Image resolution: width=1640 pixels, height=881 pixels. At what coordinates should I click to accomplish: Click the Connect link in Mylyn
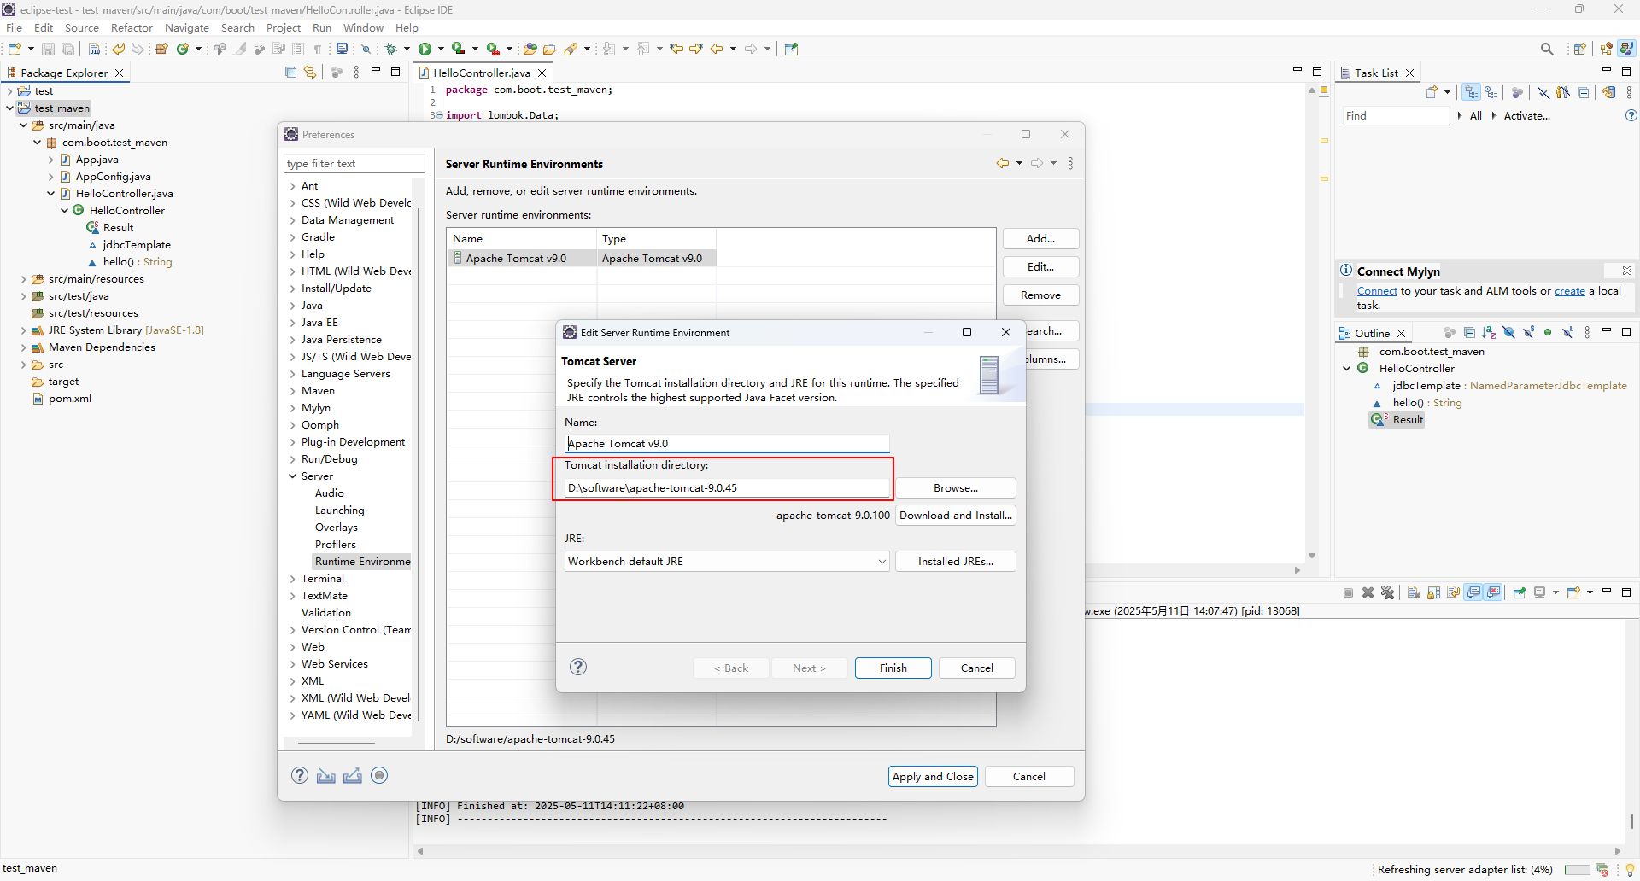(1377, 291)
